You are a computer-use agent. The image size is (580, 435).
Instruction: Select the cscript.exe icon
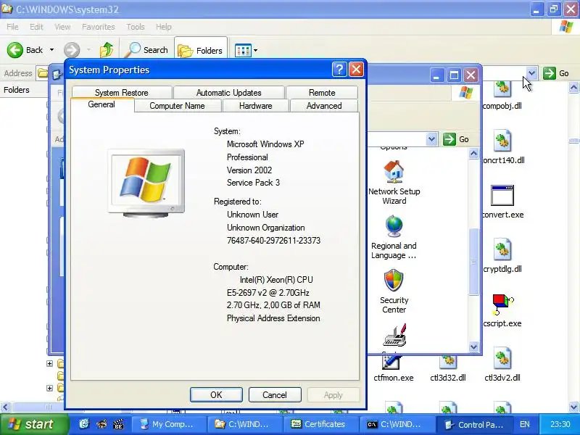click(502, 304)
